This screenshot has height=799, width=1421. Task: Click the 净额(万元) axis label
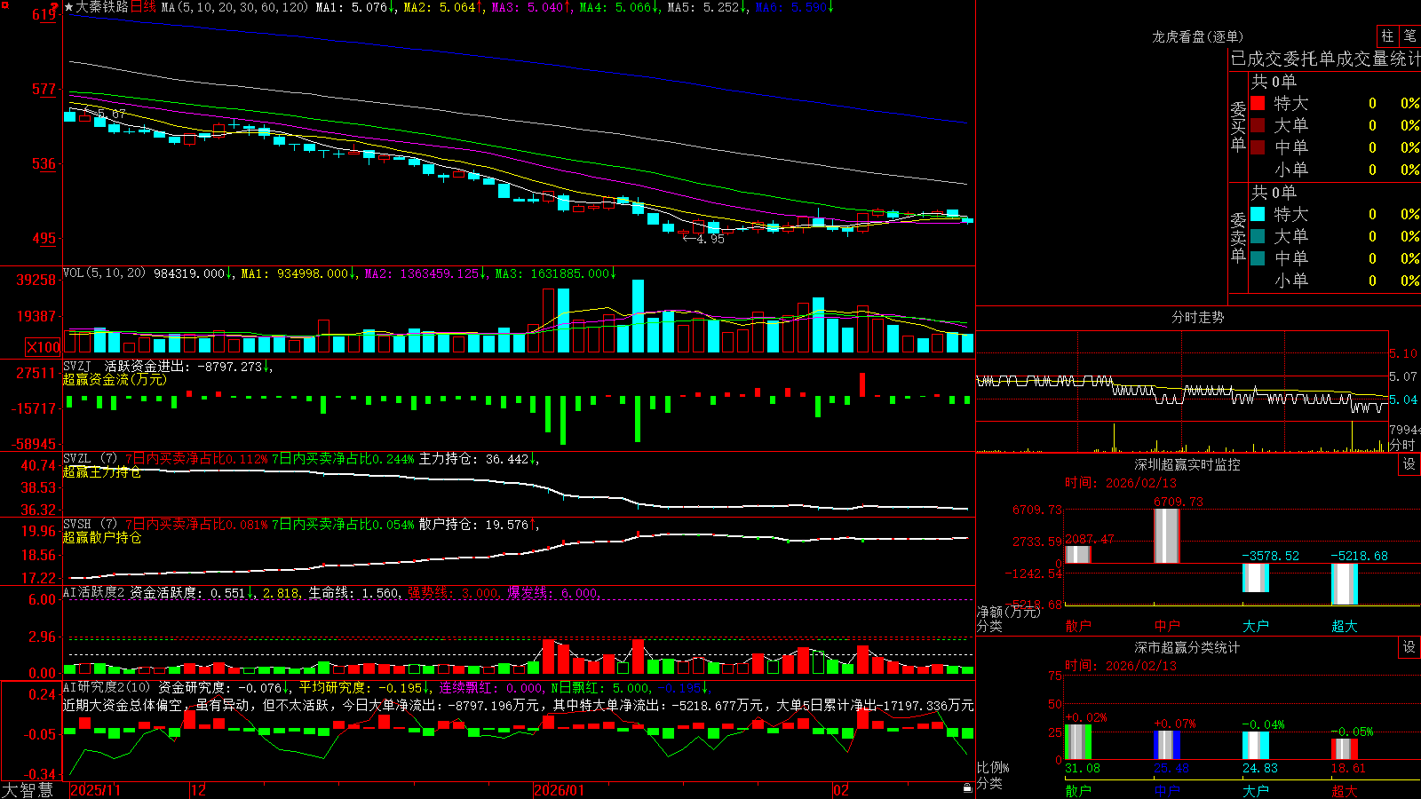pos(1008,612)
